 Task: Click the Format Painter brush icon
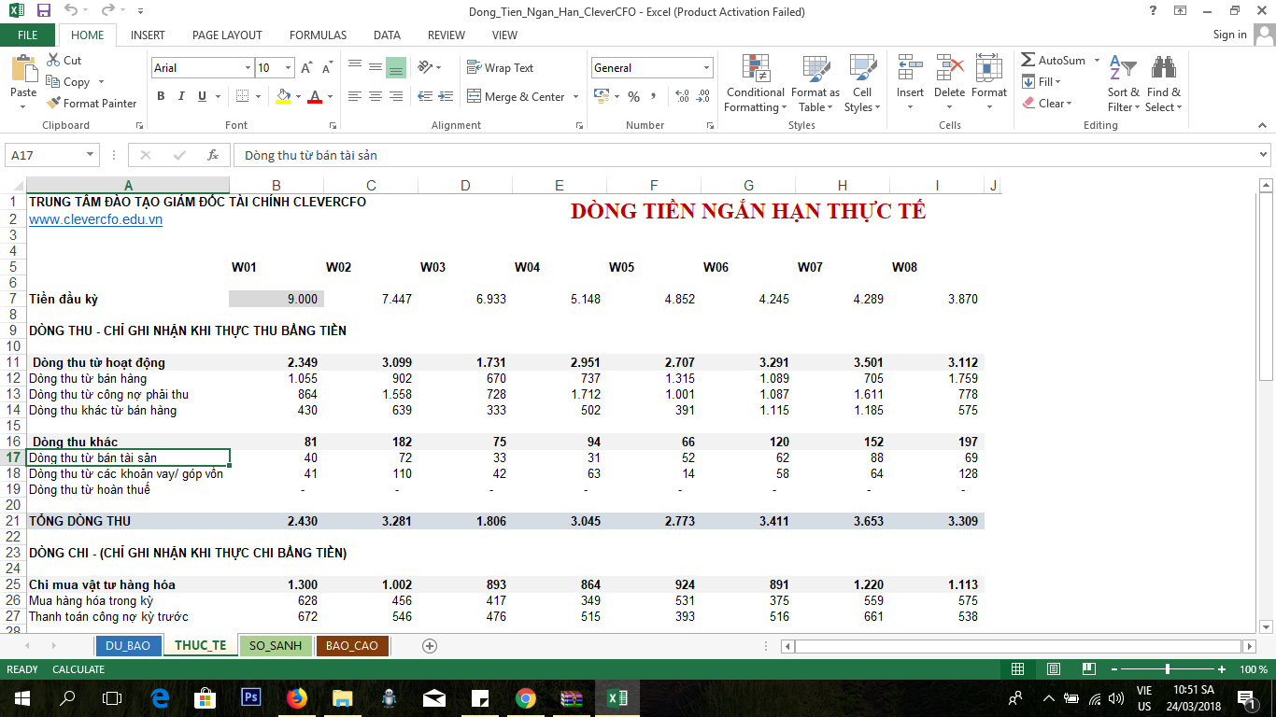53,104
